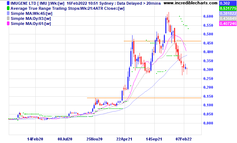
Task: Click the lower orange support line near 0.14
Action: (144, 98)
